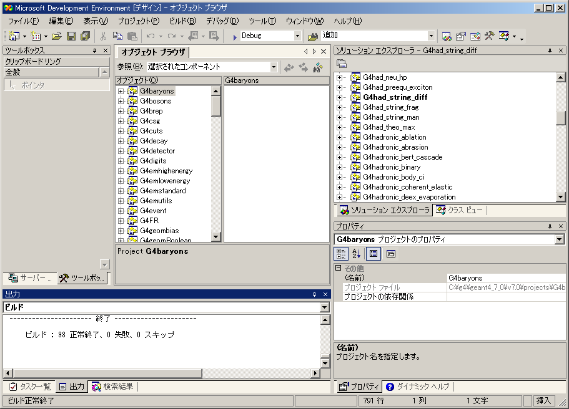Click the Navigate Backward toolbar icon

point(194,36)
